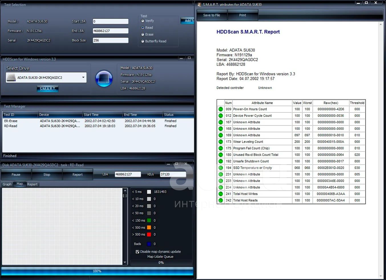The width and height of the screenshot is (386, 280).
Task: Click green status dot for Unused Rsvd Block Count
Action: pyautogui.click(x=221, y=155)
